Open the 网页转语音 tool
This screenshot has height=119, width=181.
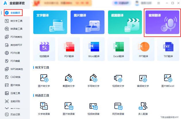pos(118,109)
